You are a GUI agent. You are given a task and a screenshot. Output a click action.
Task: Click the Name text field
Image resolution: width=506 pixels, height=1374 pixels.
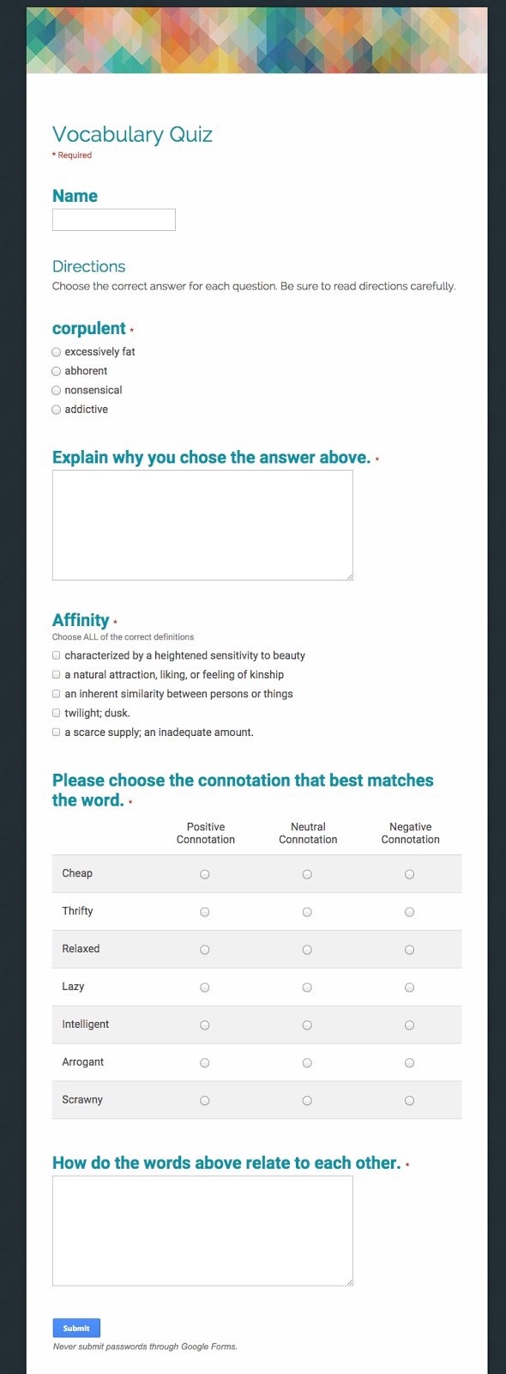pos(113,219)
